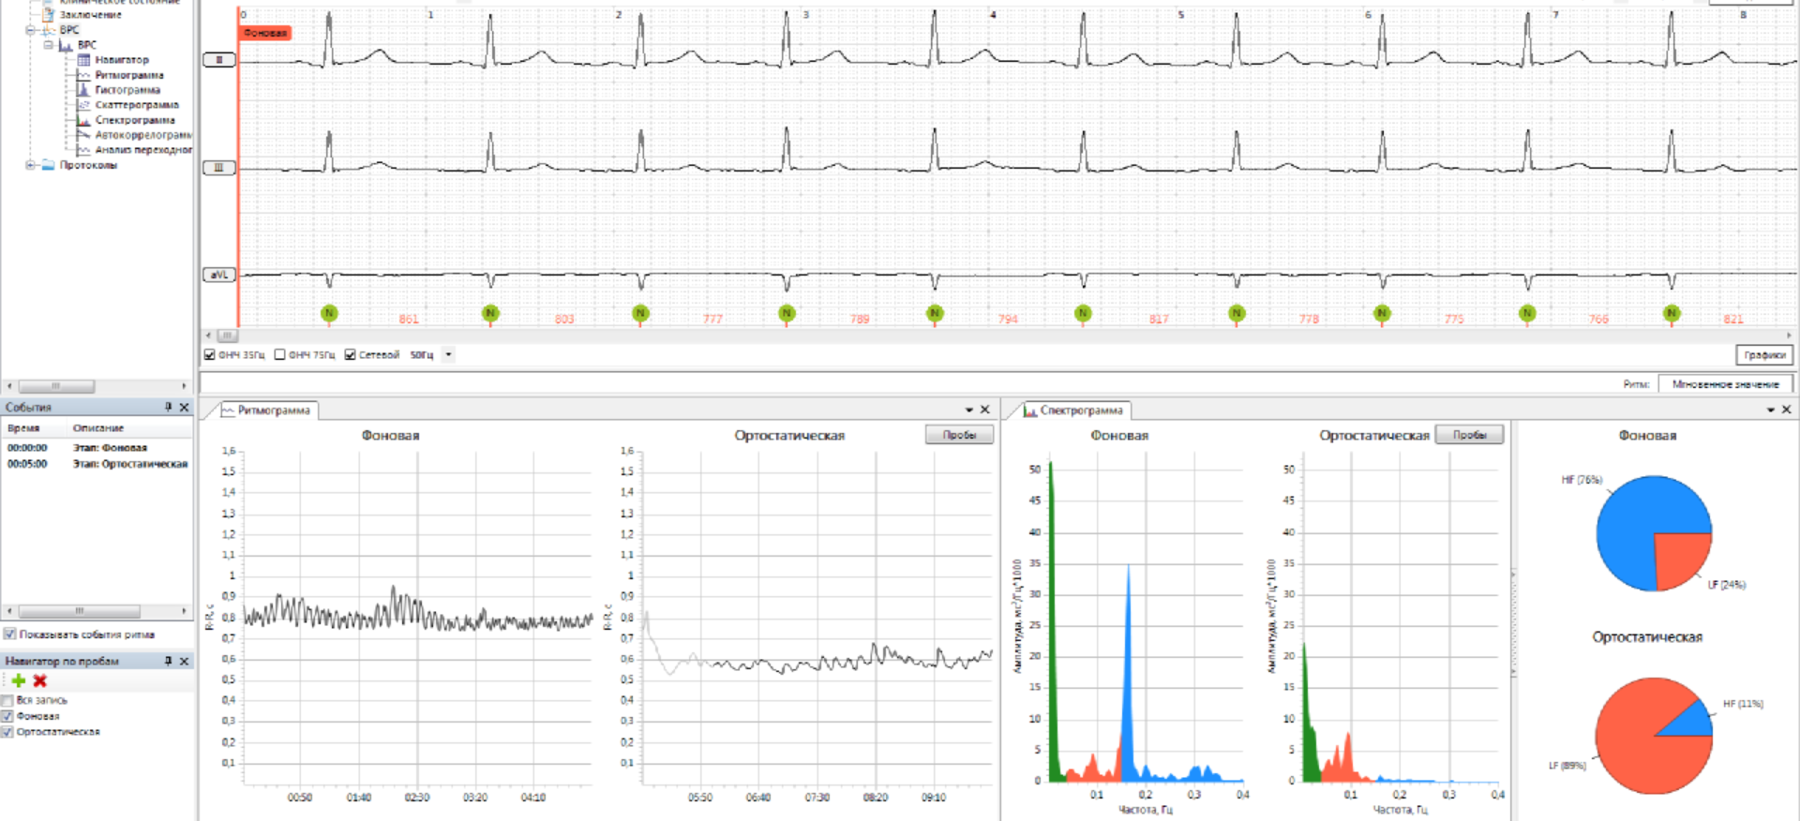Open Анализ переходного item in the tree
Viewport: 1800px width, 821px height.
[143, 150]
